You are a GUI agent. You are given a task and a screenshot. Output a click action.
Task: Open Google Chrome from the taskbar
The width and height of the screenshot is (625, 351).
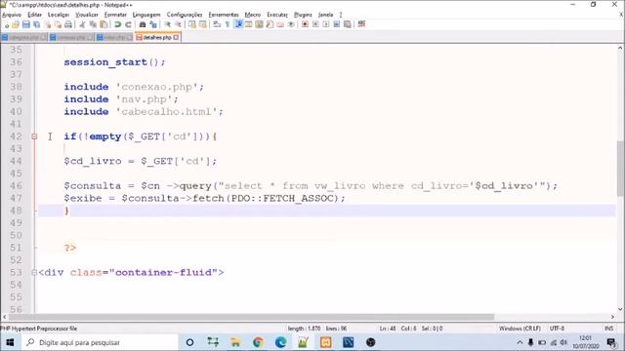click(258, 342)
